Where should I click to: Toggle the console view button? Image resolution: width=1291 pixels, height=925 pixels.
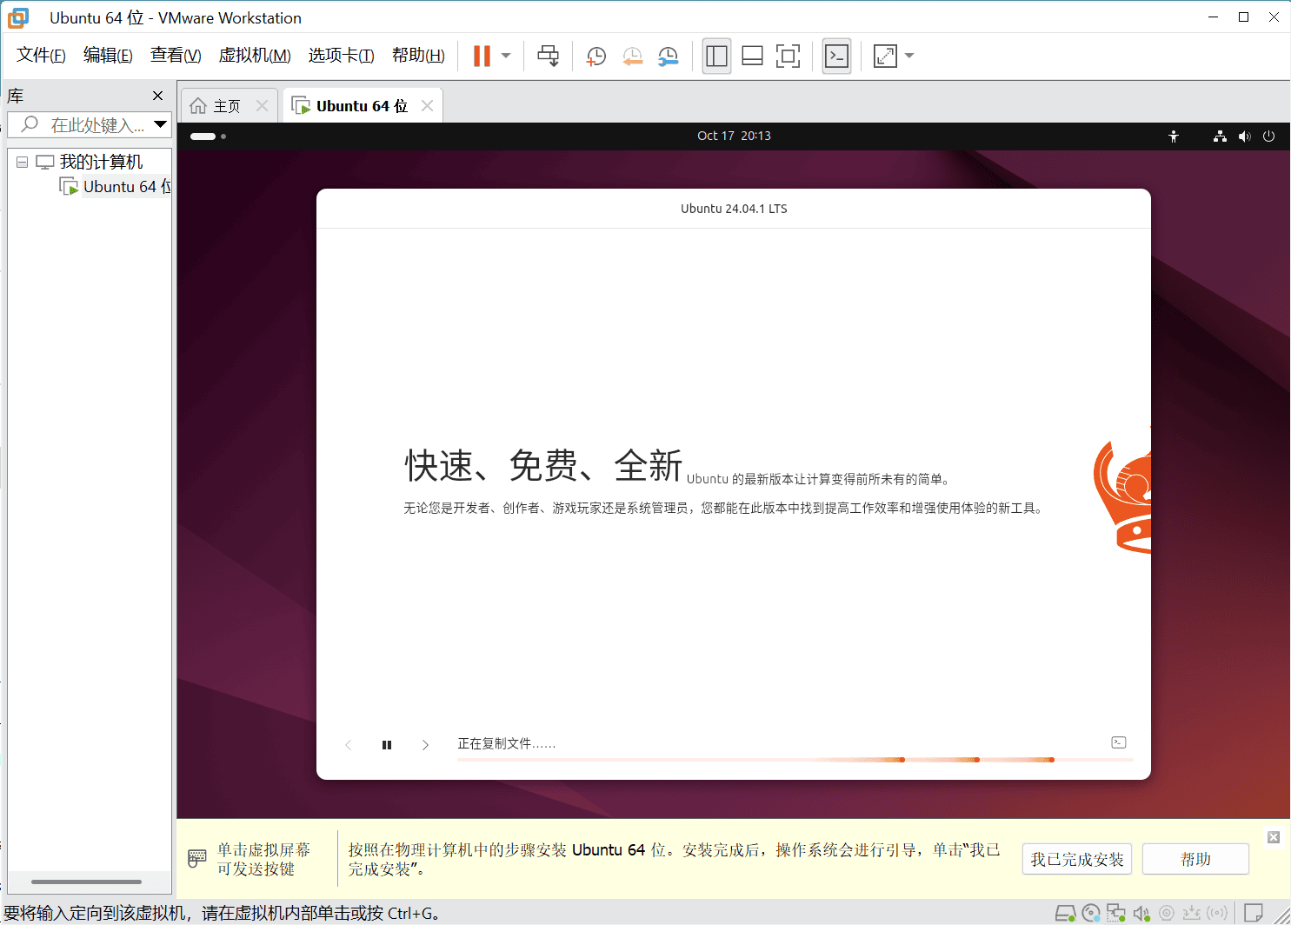836,56
